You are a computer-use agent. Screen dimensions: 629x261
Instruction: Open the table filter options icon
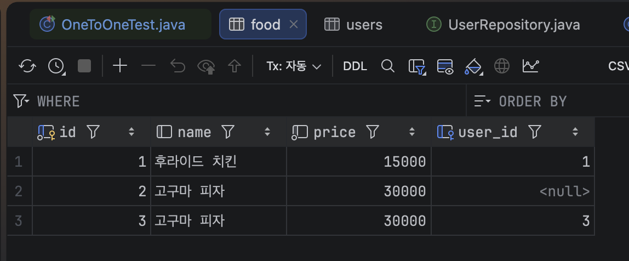[416, 66]
